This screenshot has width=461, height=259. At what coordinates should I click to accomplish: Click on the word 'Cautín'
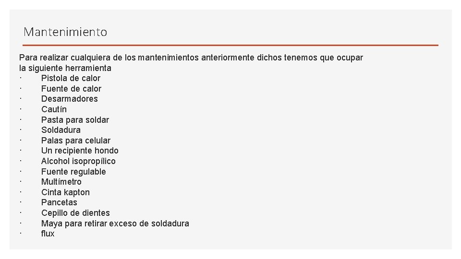(x=54, y=109)
